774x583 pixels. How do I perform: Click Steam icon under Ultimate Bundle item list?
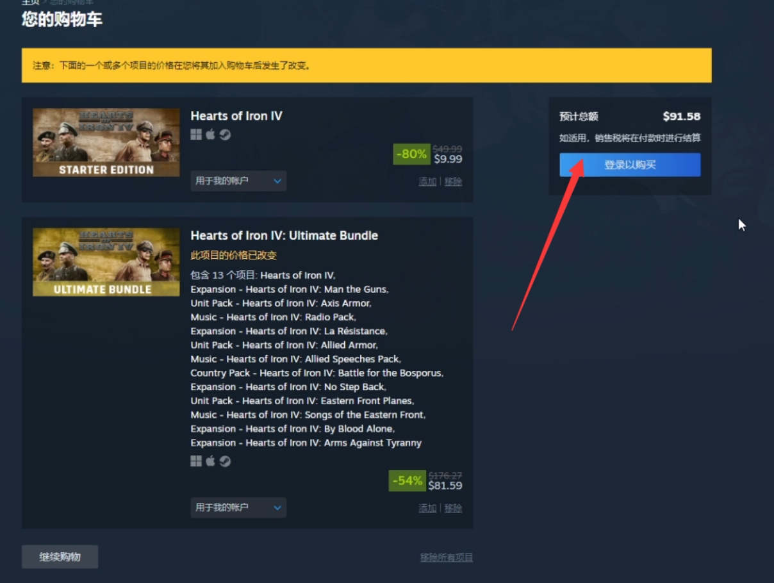coord(225,461)
